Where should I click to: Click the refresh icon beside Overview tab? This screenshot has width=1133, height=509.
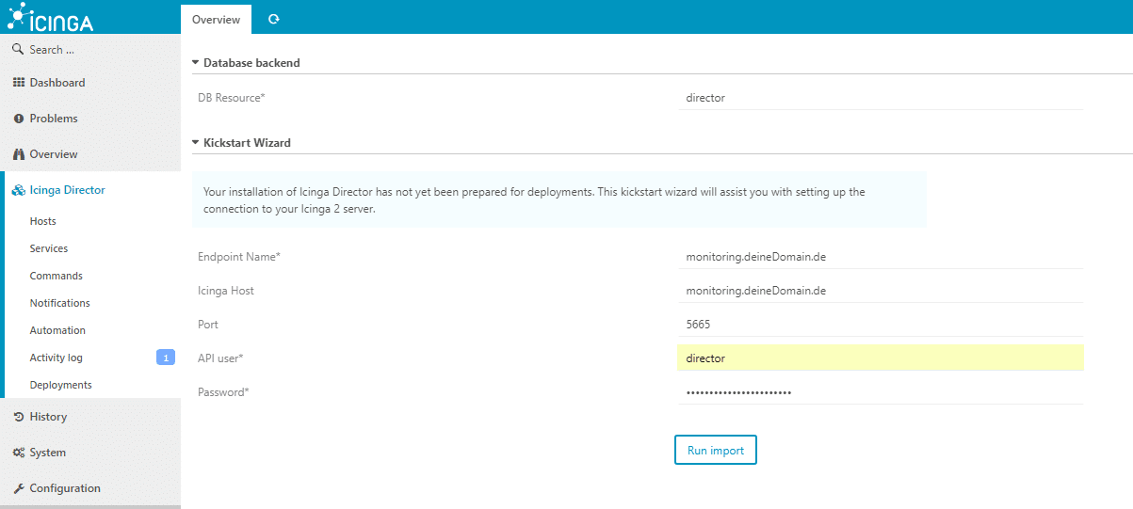[273, 19]
